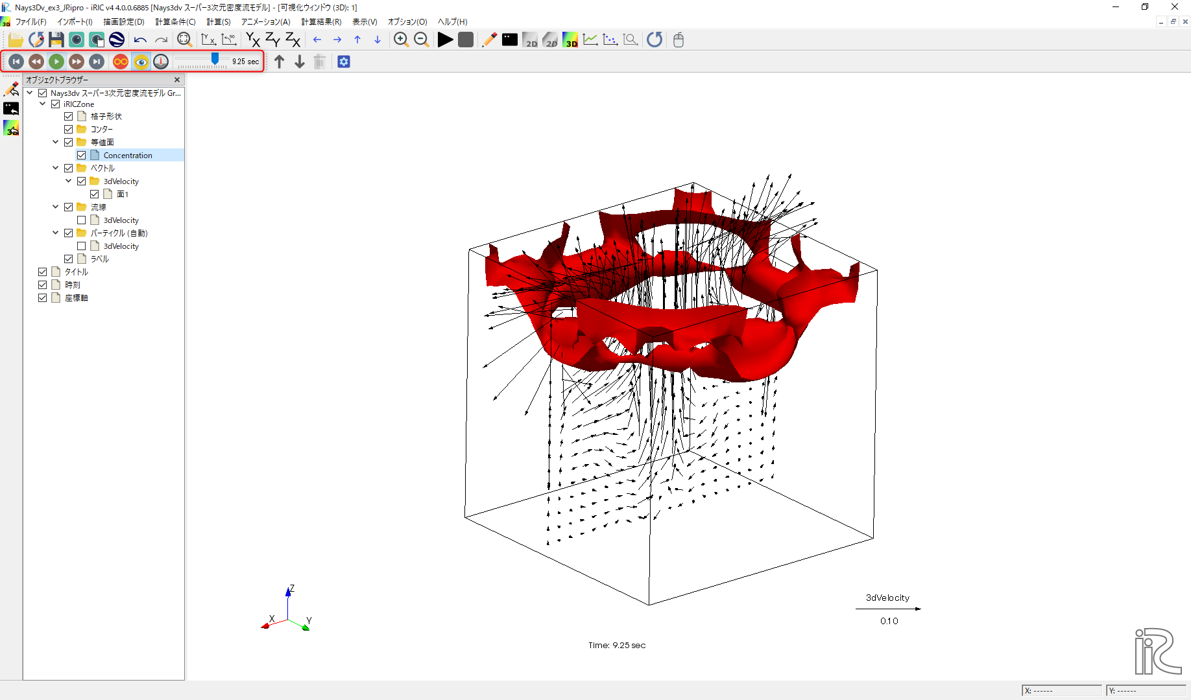
Task: Jump to the first animation step
Action: pyautogui.click(x=16, y=62)
